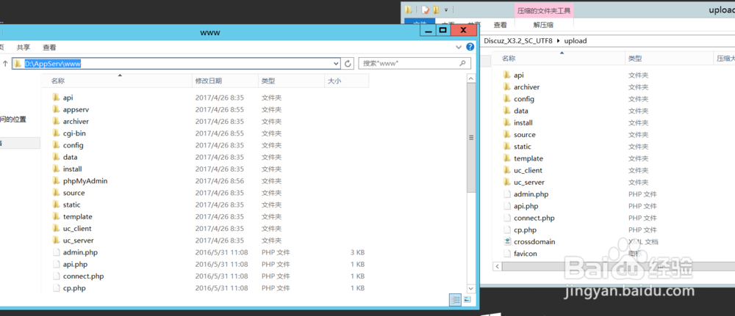
Task: Switch to details view layout icon
Action: [455, 300]
